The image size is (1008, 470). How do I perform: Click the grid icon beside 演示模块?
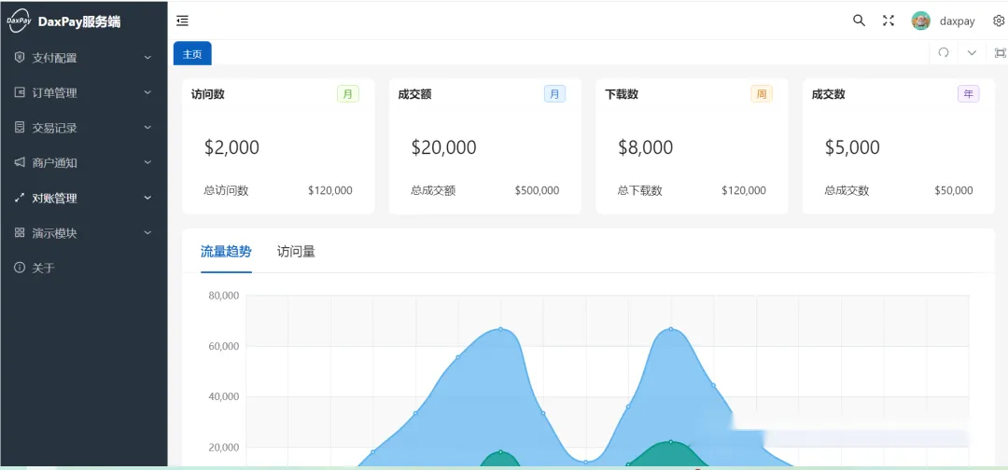pos(20,232)
